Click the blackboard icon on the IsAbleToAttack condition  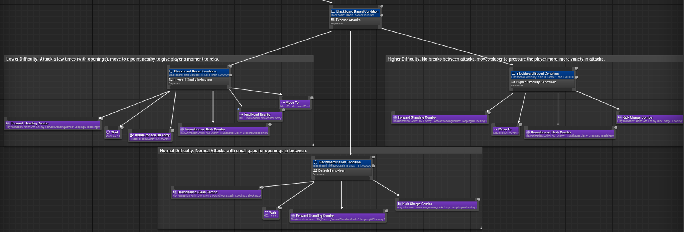coord(333,11)
